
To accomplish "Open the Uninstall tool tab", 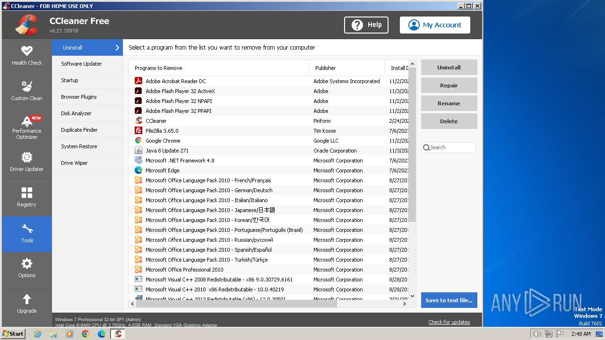I will click(87, 48).
